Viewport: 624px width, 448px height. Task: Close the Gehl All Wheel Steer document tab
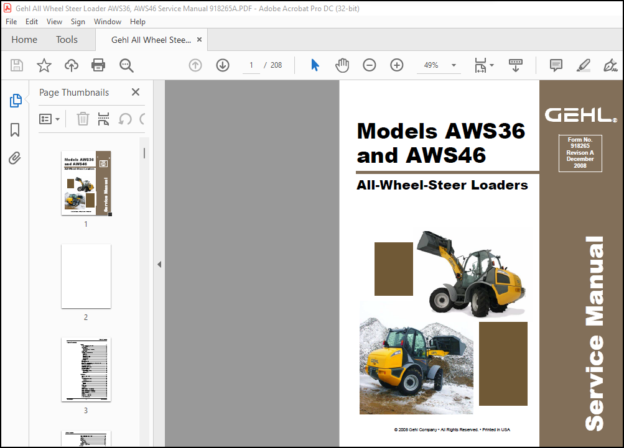pyautogui.click(x=199, y=40)
